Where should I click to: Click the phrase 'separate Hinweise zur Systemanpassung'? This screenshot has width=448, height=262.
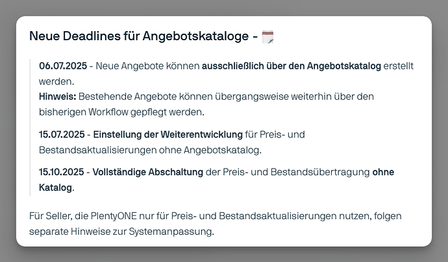[x=121, y=232]
